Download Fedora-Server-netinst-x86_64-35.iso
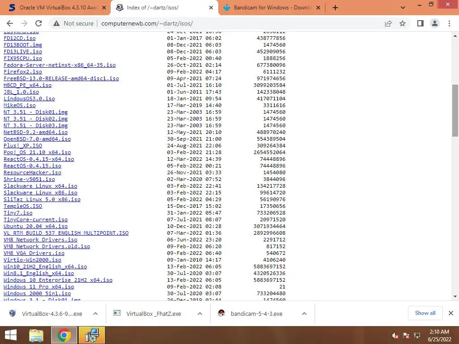The image size is (459, 344). click(x=60, y=65)
